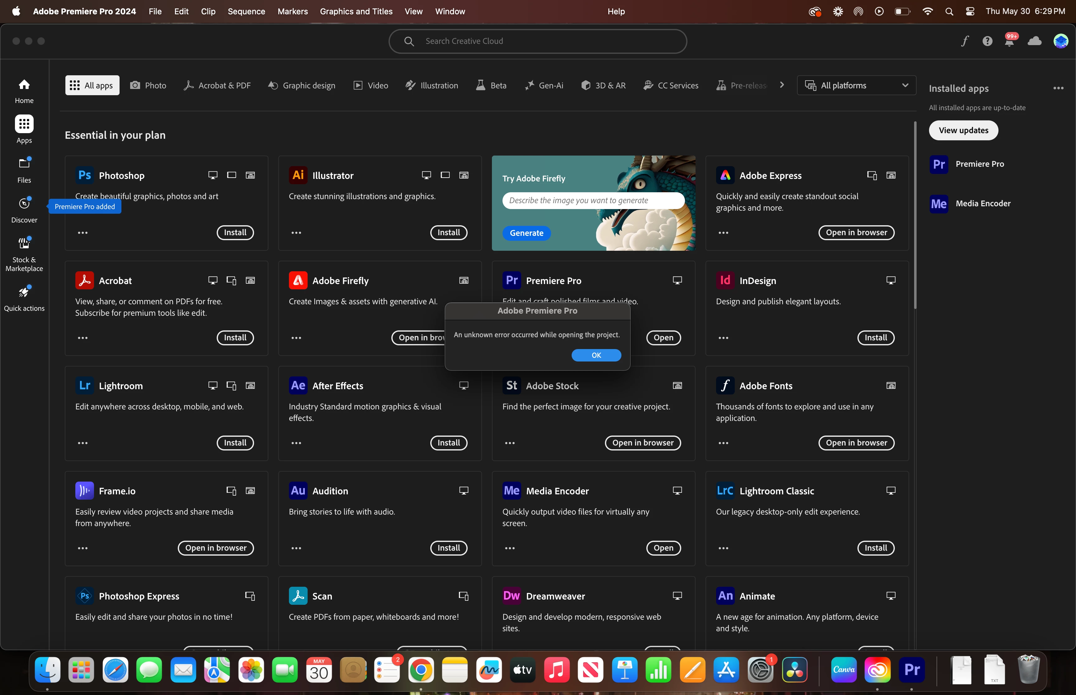The image size is (1076, 695).
Task: Install the Illustrator app
Action: (448, 232)
